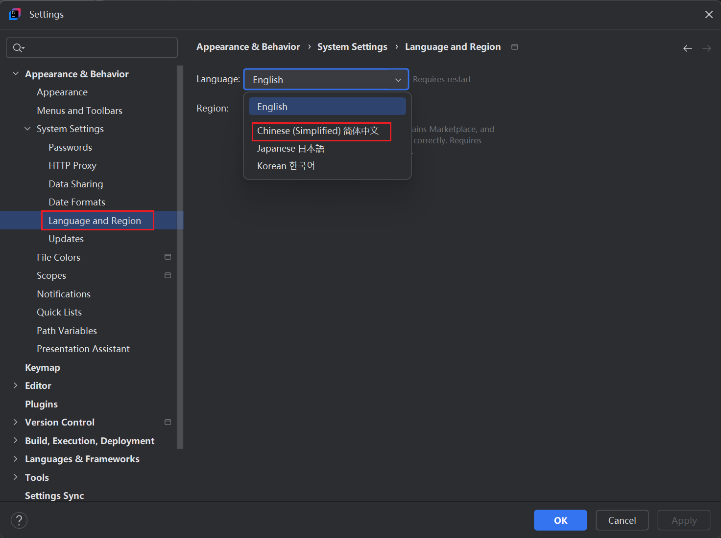
Task: Open the Language combo box showing English
Action: click(x=326, y=79)
